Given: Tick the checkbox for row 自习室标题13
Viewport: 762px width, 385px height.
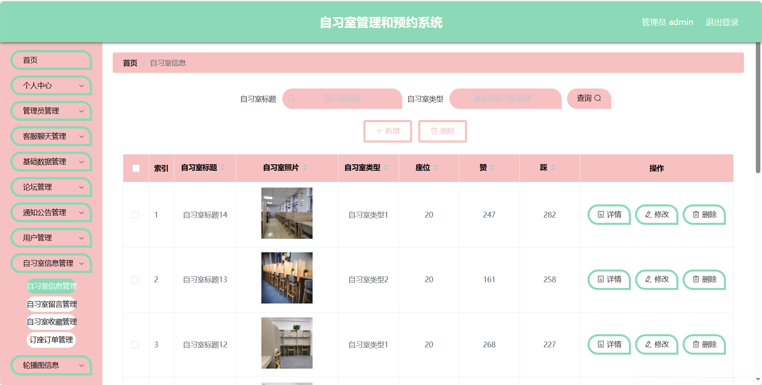Looking at the screenshot, I should [x=135, y=280].
